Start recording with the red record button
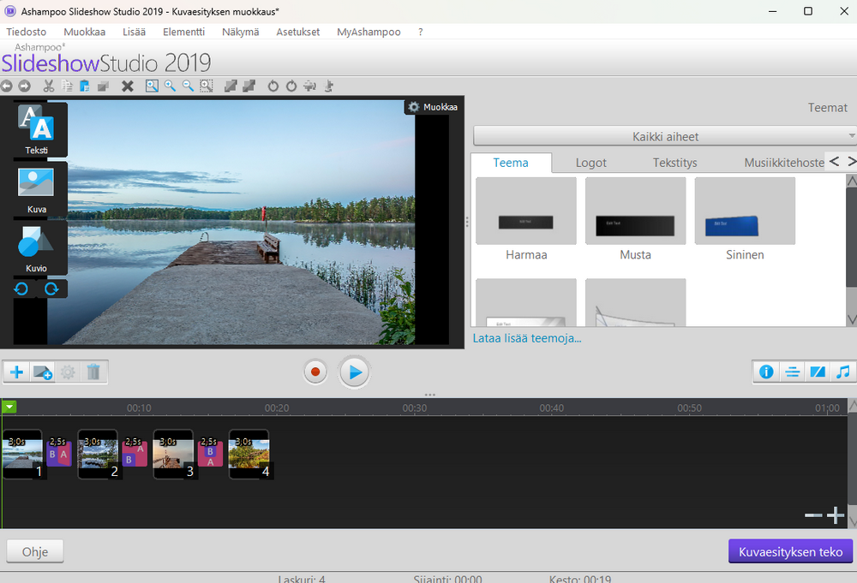This screenshot has width=857, height=583. click(315, 372)
